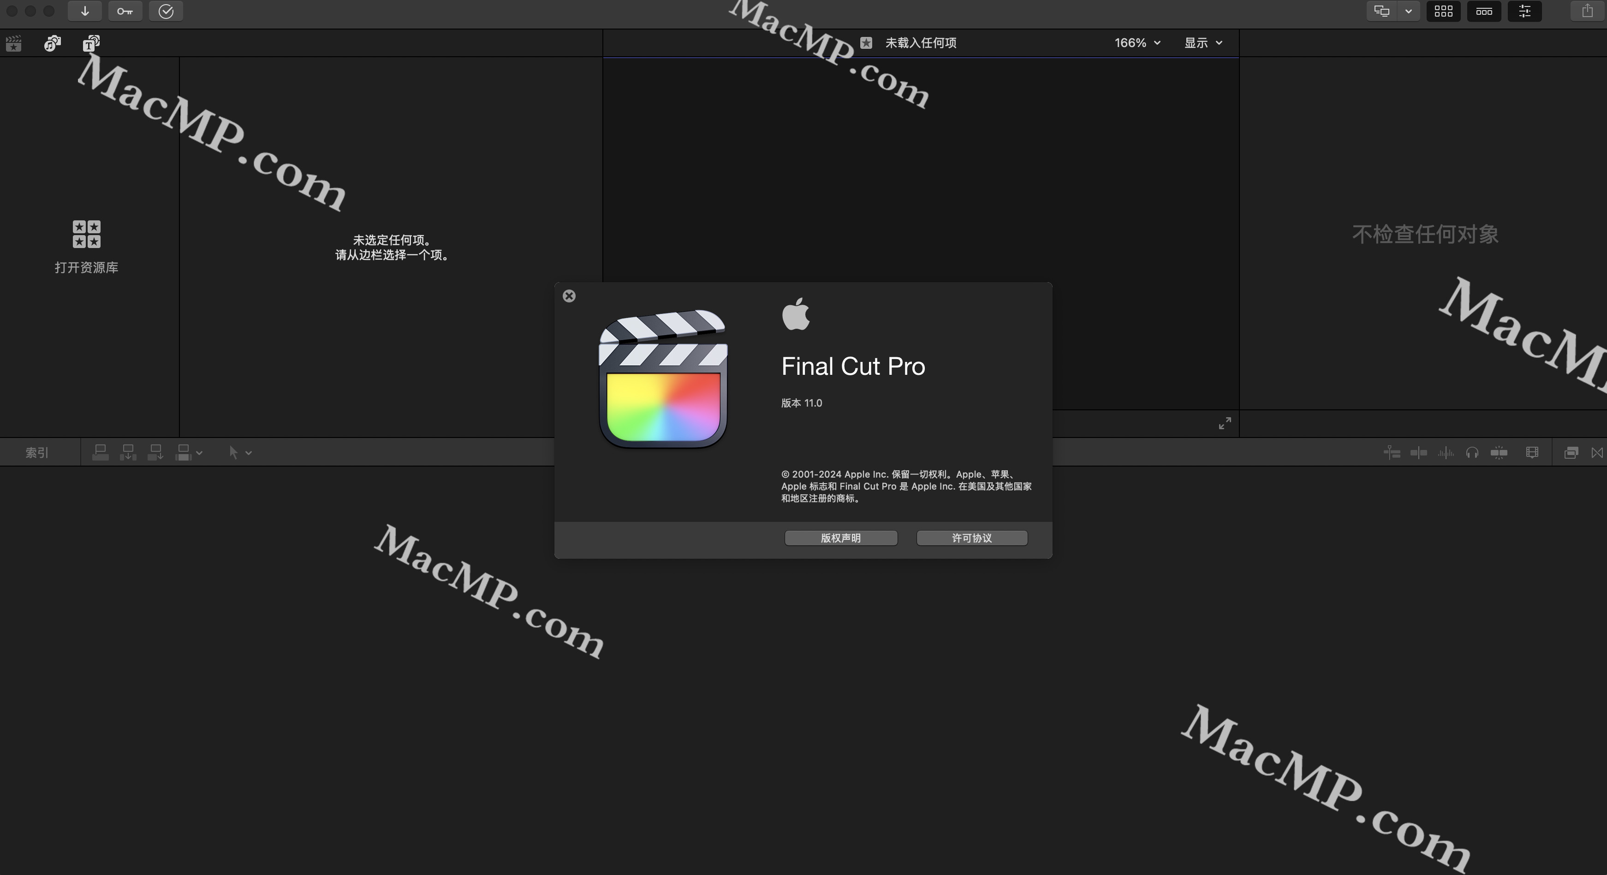Click the insert clip edit icon
The height and width of the screenshot is (875, 1607).
point(128,453)
